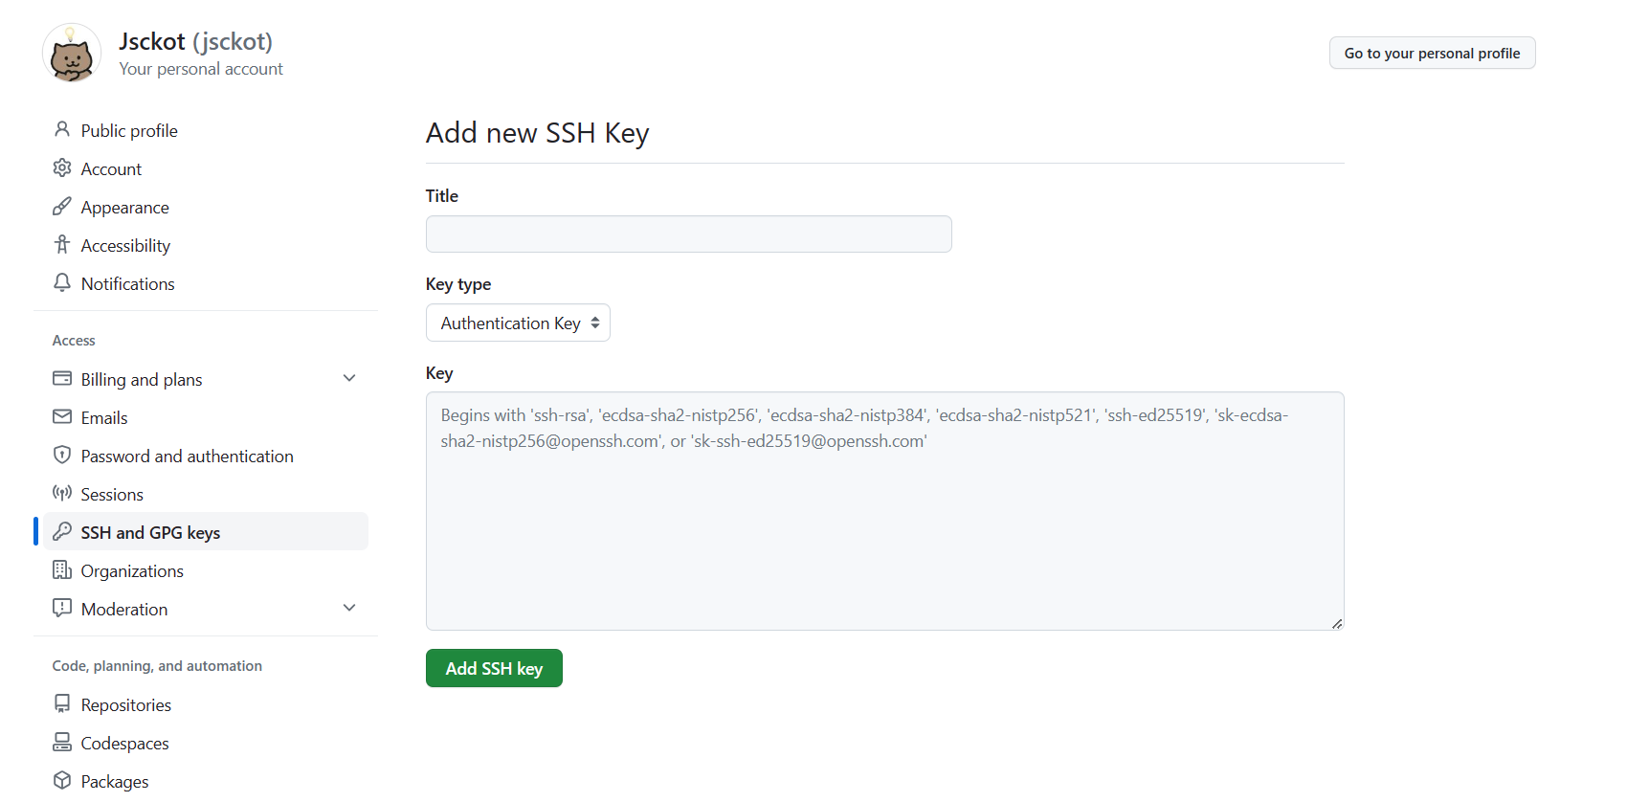The height and width of the screenshot is (802, 1627).
Task: Click inside the Key text area
Action: point(885,511)
